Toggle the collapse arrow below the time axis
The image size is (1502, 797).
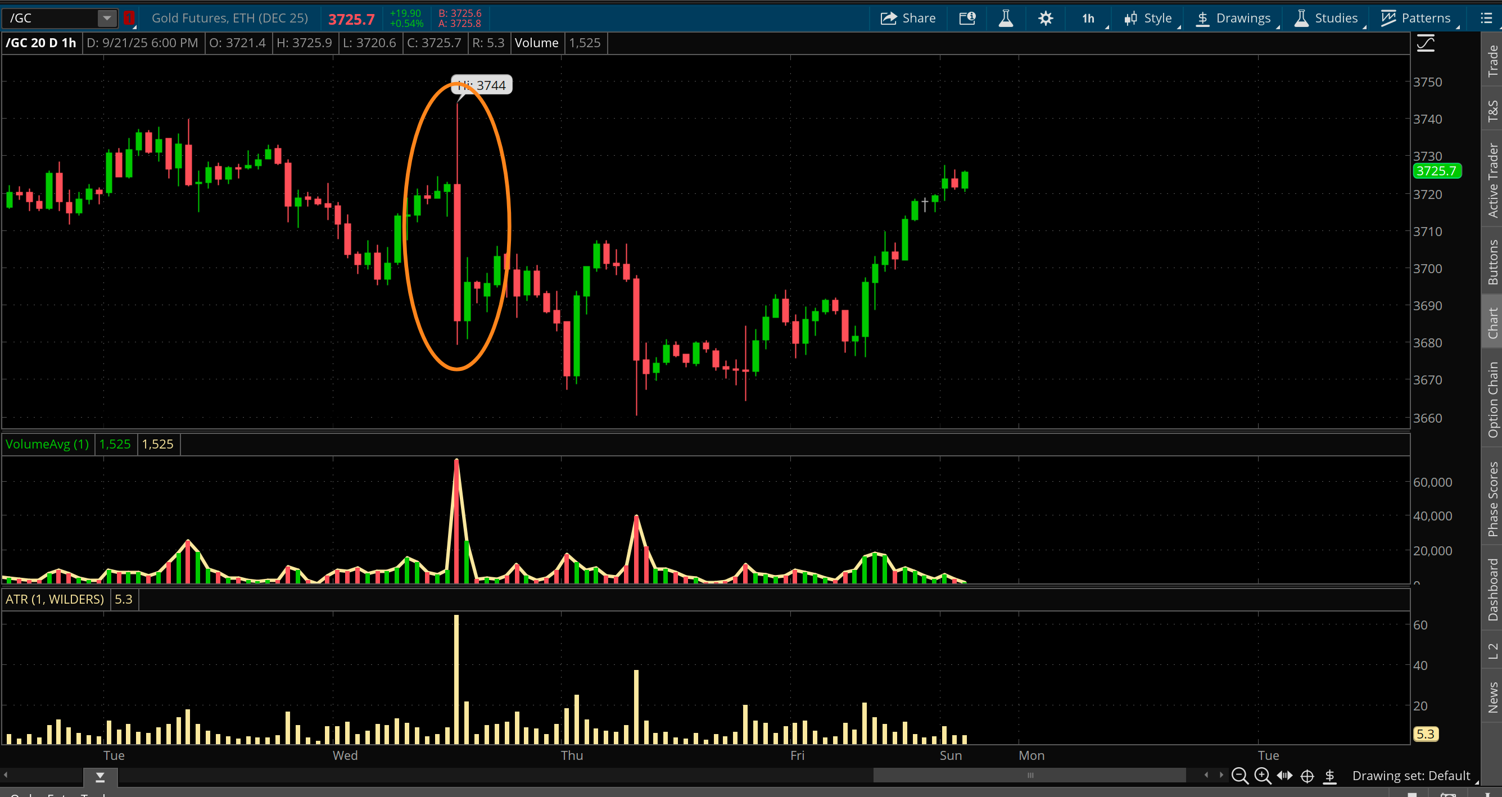point(100,776)
